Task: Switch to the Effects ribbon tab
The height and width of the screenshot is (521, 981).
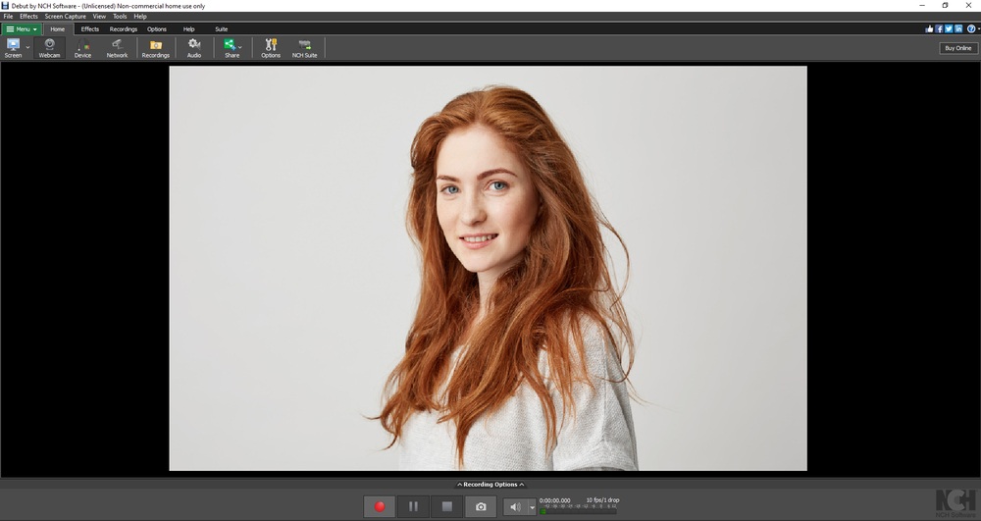Action: 90,28
